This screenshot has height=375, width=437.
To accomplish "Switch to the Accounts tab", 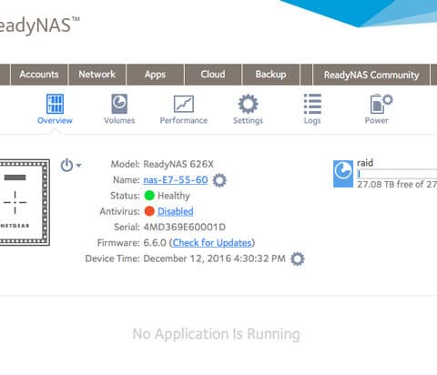I will click(x=39, y=75).
